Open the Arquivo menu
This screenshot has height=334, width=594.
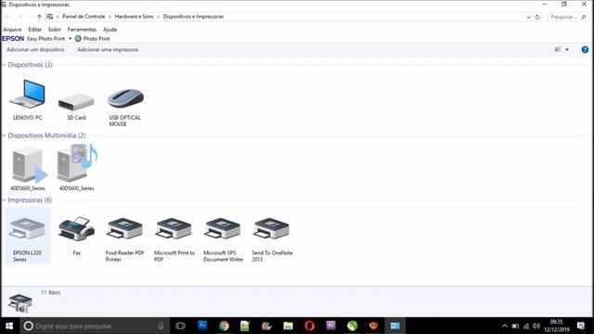[x=12, y=29]
